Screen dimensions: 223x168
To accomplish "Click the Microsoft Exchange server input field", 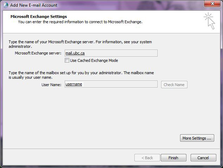I will [111, 53].
